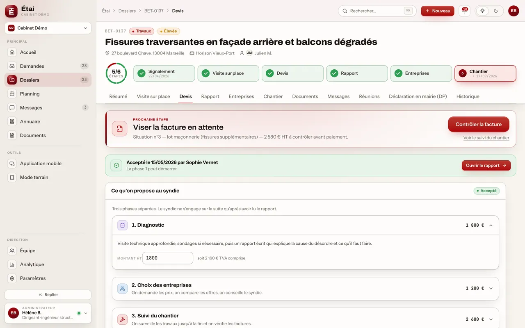Switch to dark theme with moon toggle

click(496, 11)
